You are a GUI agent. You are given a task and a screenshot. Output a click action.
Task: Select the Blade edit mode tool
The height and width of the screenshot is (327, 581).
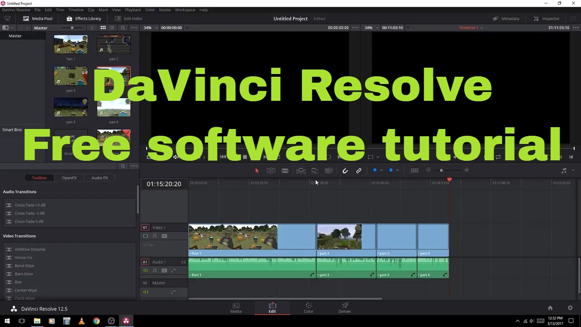(285, 171)
